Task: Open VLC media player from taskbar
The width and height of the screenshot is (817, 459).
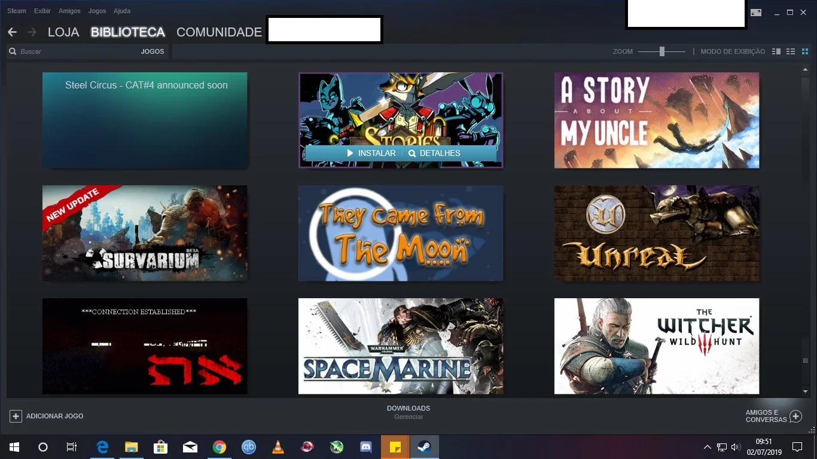Action: tap(278, 447)
